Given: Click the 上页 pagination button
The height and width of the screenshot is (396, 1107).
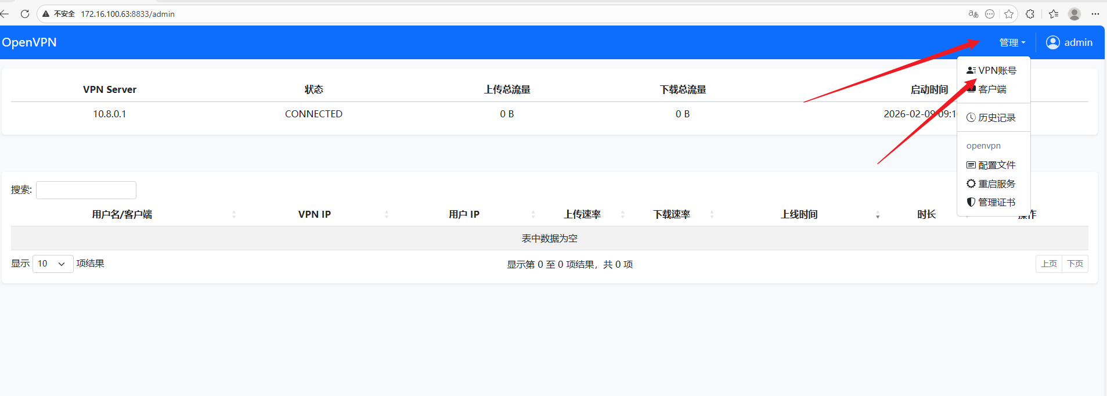Looking at the screenshot, I should pos(1048,264).
